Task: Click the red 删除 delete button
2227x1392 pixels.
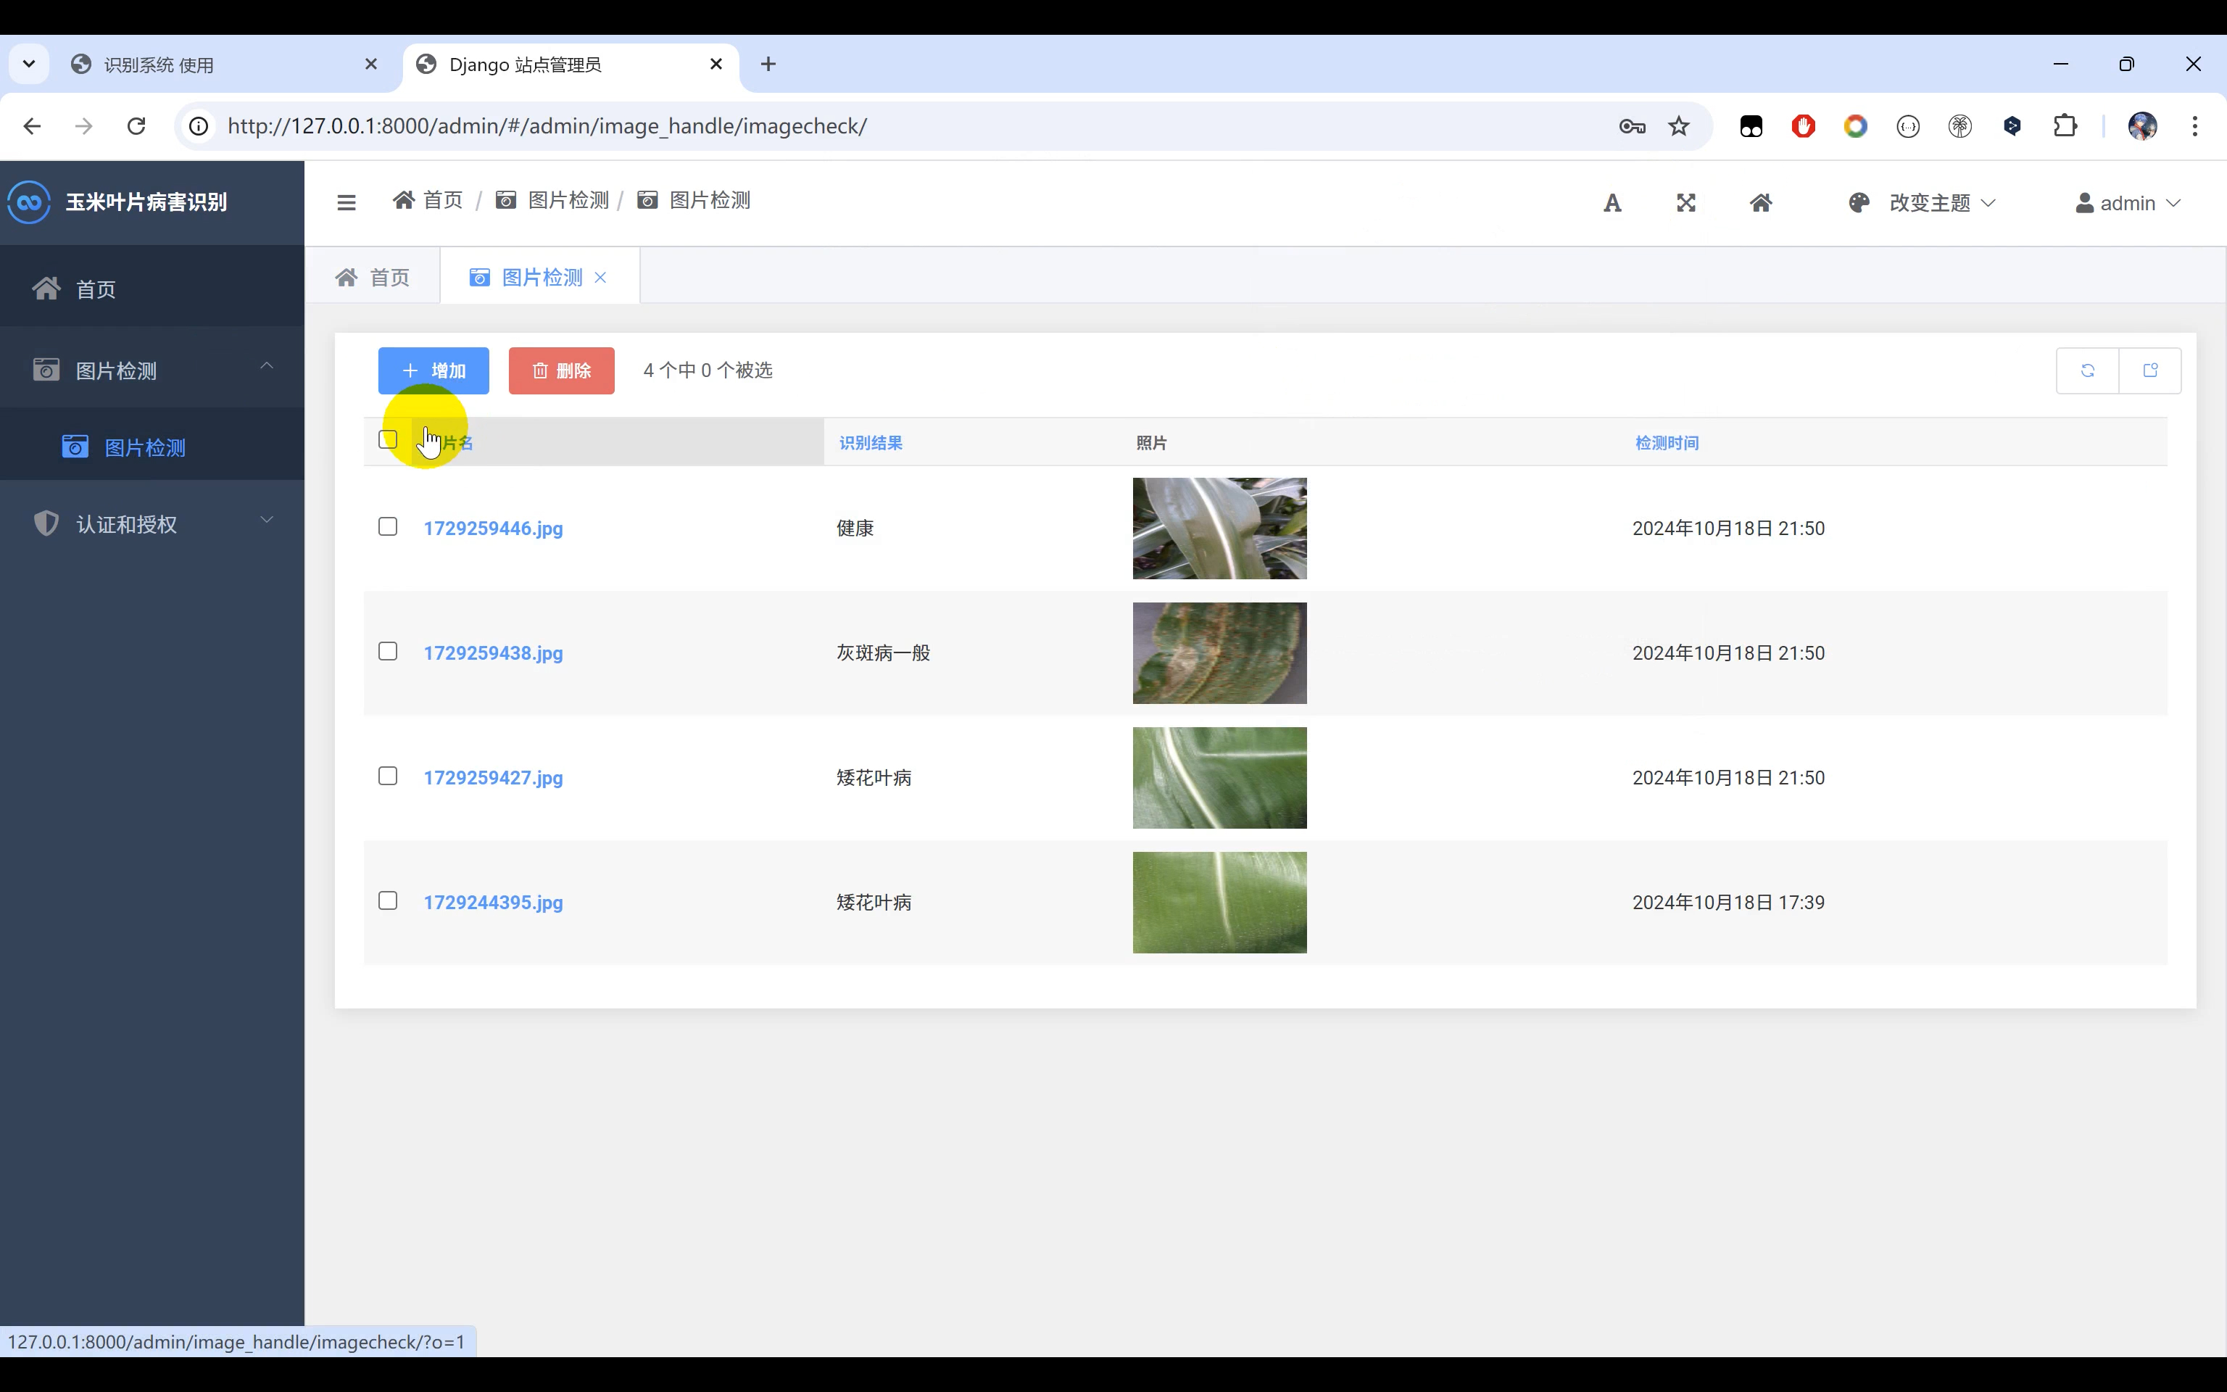Action: click(561, 370)
